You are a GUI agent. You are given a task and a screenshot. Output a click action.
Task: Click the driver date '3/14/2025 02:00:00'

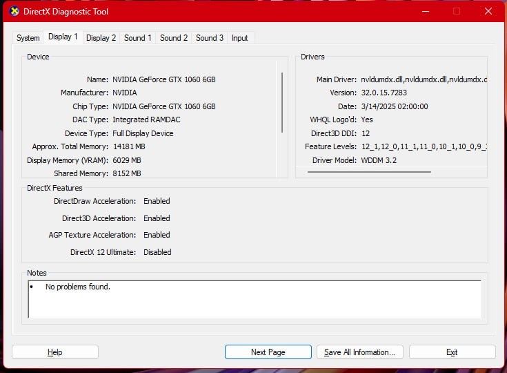(x=395, y=106)
